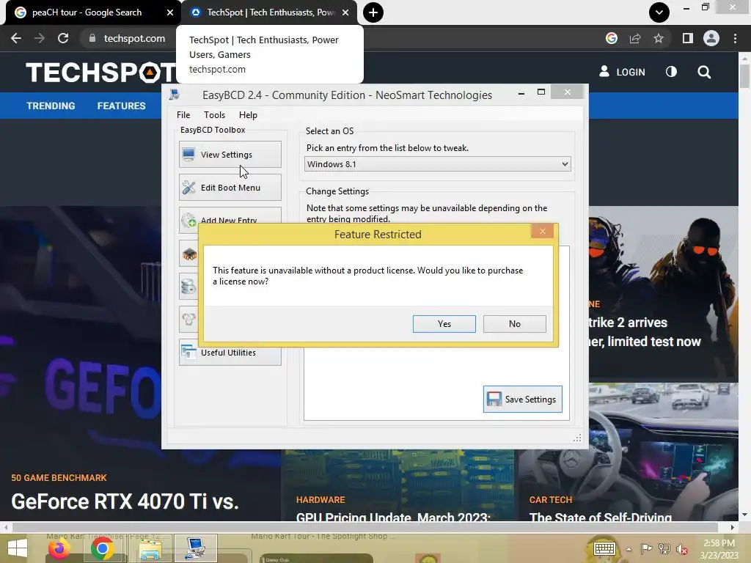The image size is (751, 563).
Task: Click the Save Settings floppy disk icon
Action: (x=494, y=400)
